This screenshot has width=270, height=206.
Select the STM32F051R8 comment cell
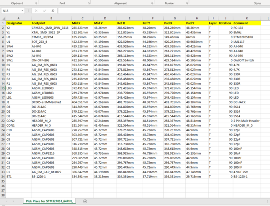point(247,37)
